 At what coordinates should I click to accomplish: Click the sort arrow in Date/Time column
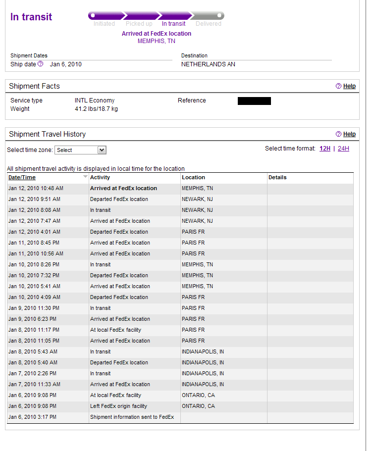point(85,177)
